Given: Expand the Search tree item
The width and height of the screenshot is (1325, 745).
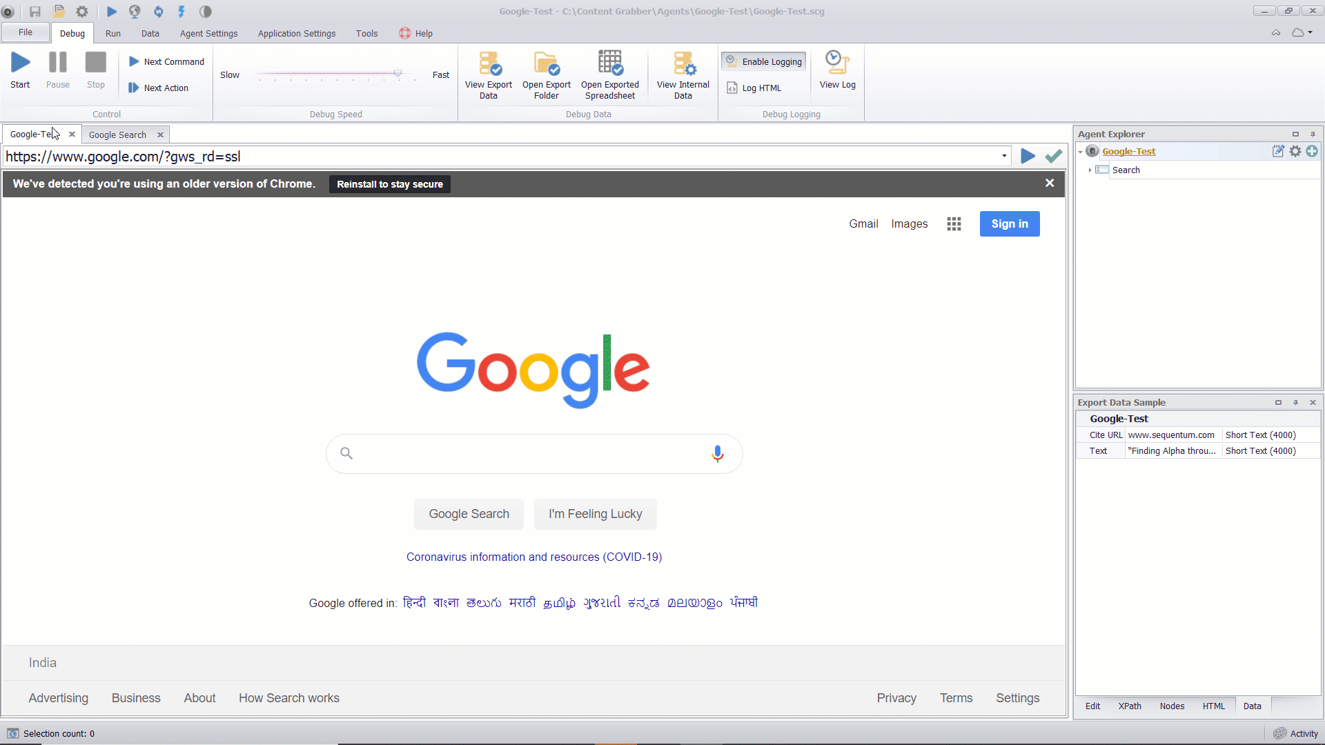Looking at the screenshot, I should (1089, 170).
